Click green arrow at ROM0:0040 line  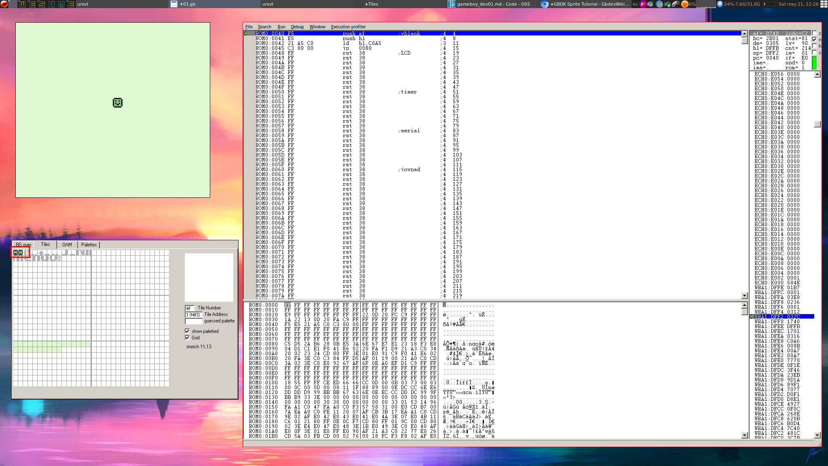246,34
